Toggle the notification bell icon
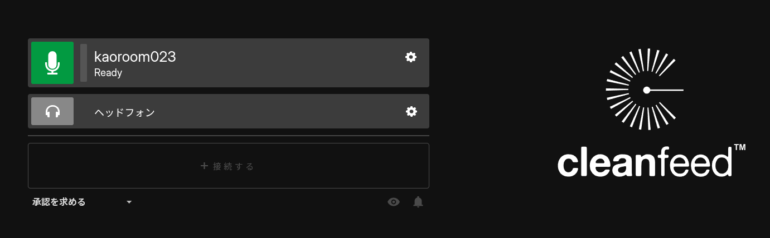The height and width of the screenshot is (238, 770). pyautogui.click(x=418, y=202)
